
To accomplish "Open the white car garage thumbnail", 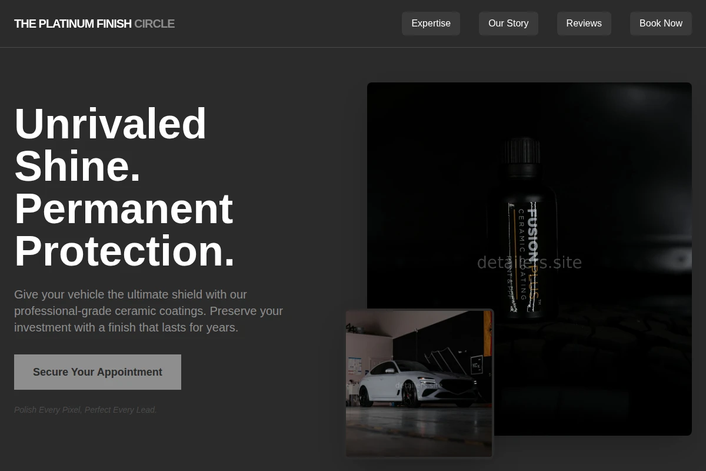I will click(x=419, y=383).
